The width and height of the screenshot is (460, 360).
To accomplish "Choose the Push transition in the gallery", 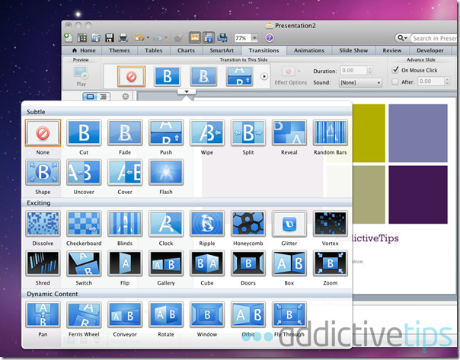I will [166, 132].
